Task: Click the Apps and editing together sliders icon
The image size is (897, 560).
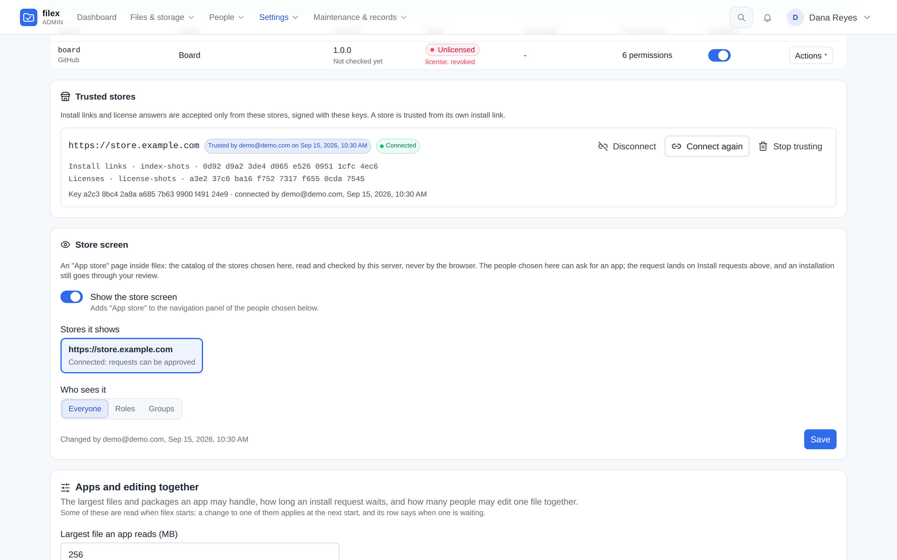Action: [x=65, y=488]
